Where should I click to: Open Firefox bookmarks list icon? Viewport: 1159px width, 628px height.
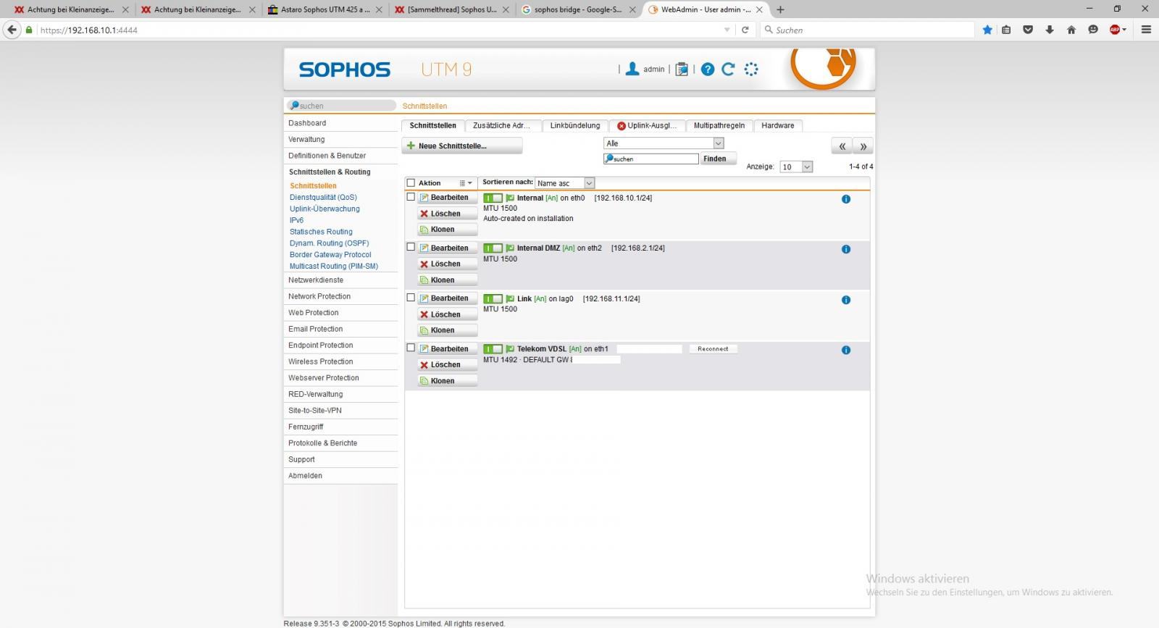click(1006, 30)
